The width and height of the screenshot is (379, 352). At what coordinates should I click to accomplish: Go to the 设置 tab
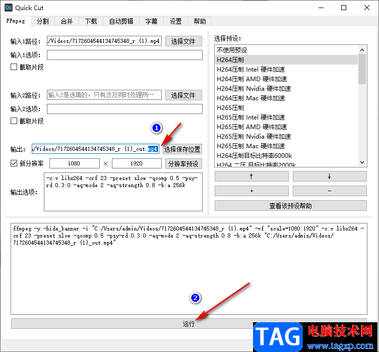tap(176, 21)
